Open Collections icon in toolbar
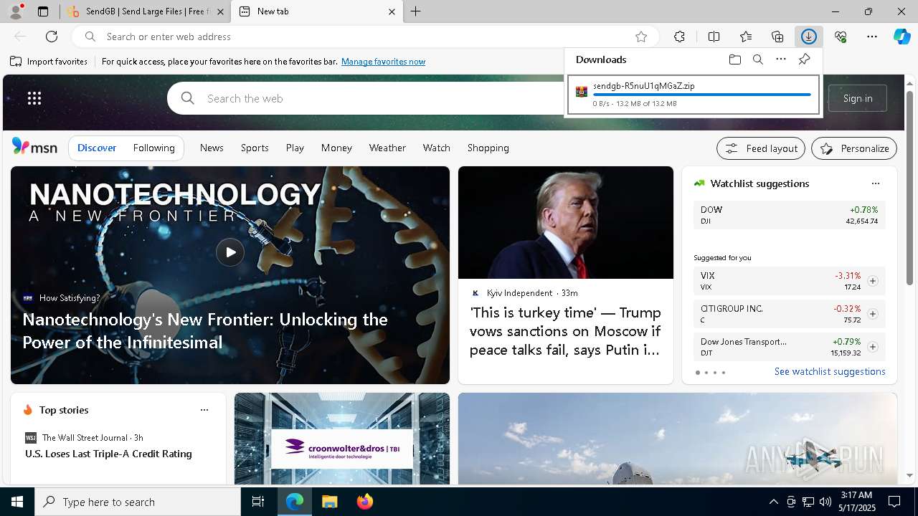 coord(777,37)
